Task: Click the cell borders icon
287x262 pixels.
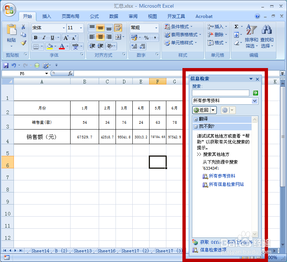Action: 36,46
